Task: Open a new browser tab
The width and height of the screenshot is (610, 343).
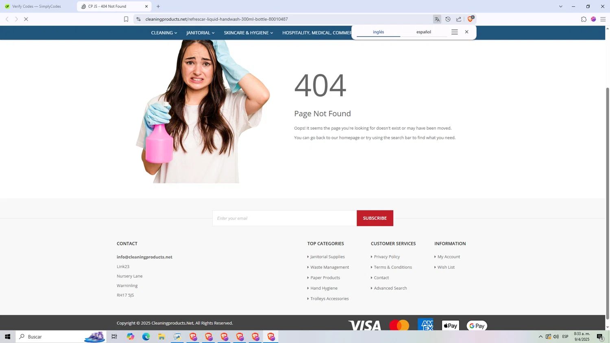Action: coord(158,7)
